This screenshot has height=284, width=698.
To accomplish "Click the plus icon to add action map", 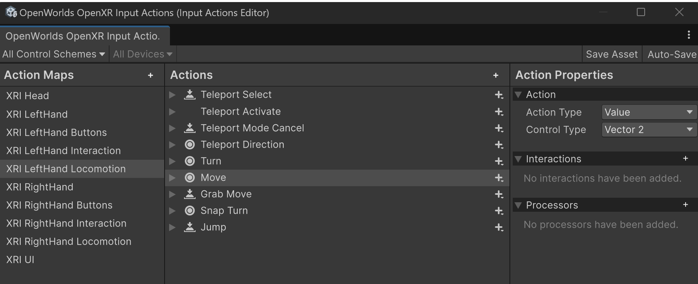I will (151, 75).
